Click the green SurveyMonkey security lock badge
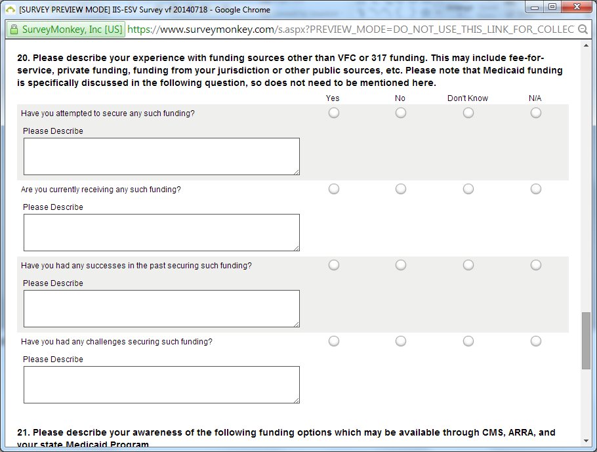The image size is (597, 452). (x=65, y=30)
